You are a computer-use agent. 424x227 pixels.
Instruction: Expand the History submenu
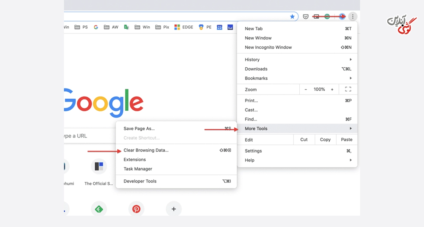tap(297, 60)
